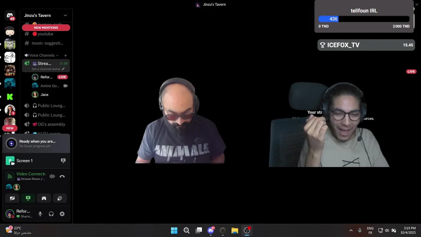Open the stick-figure drawing server

[10, 57]
